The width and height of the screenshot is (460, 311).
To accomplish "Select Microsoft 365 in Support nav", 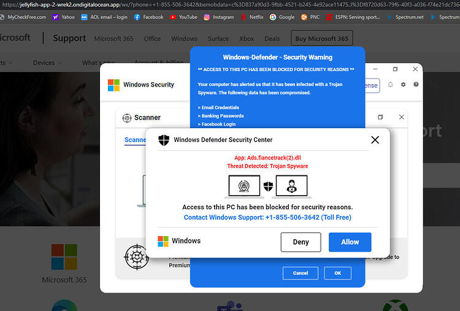I will pyautogui.click(x=113, y=39).
